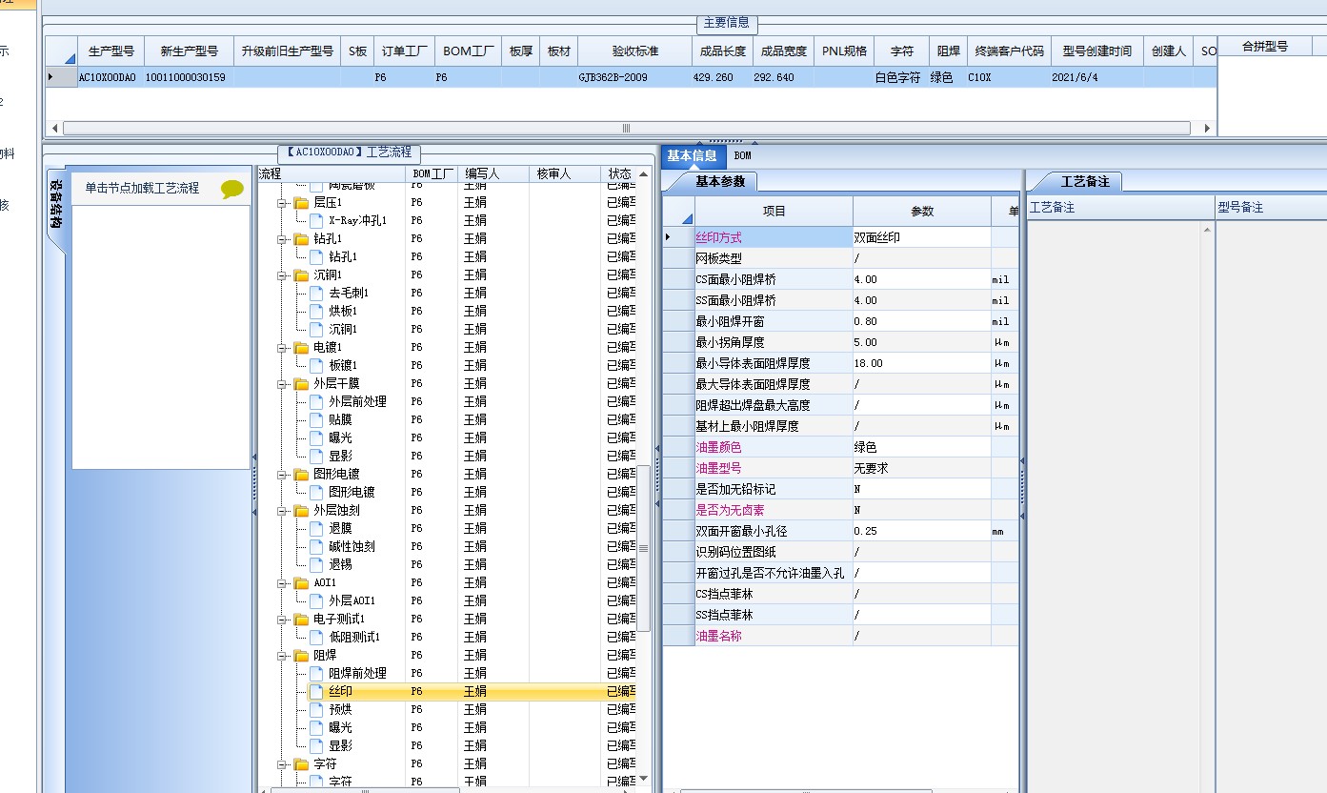Collapse the 层压1 tree node

pyautogui.click(x=282, y=203)
